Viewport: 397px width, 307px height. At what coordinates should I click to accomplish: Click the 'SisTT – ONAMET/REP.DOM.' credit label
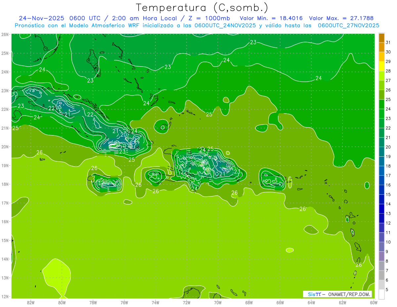click(337, 294)
